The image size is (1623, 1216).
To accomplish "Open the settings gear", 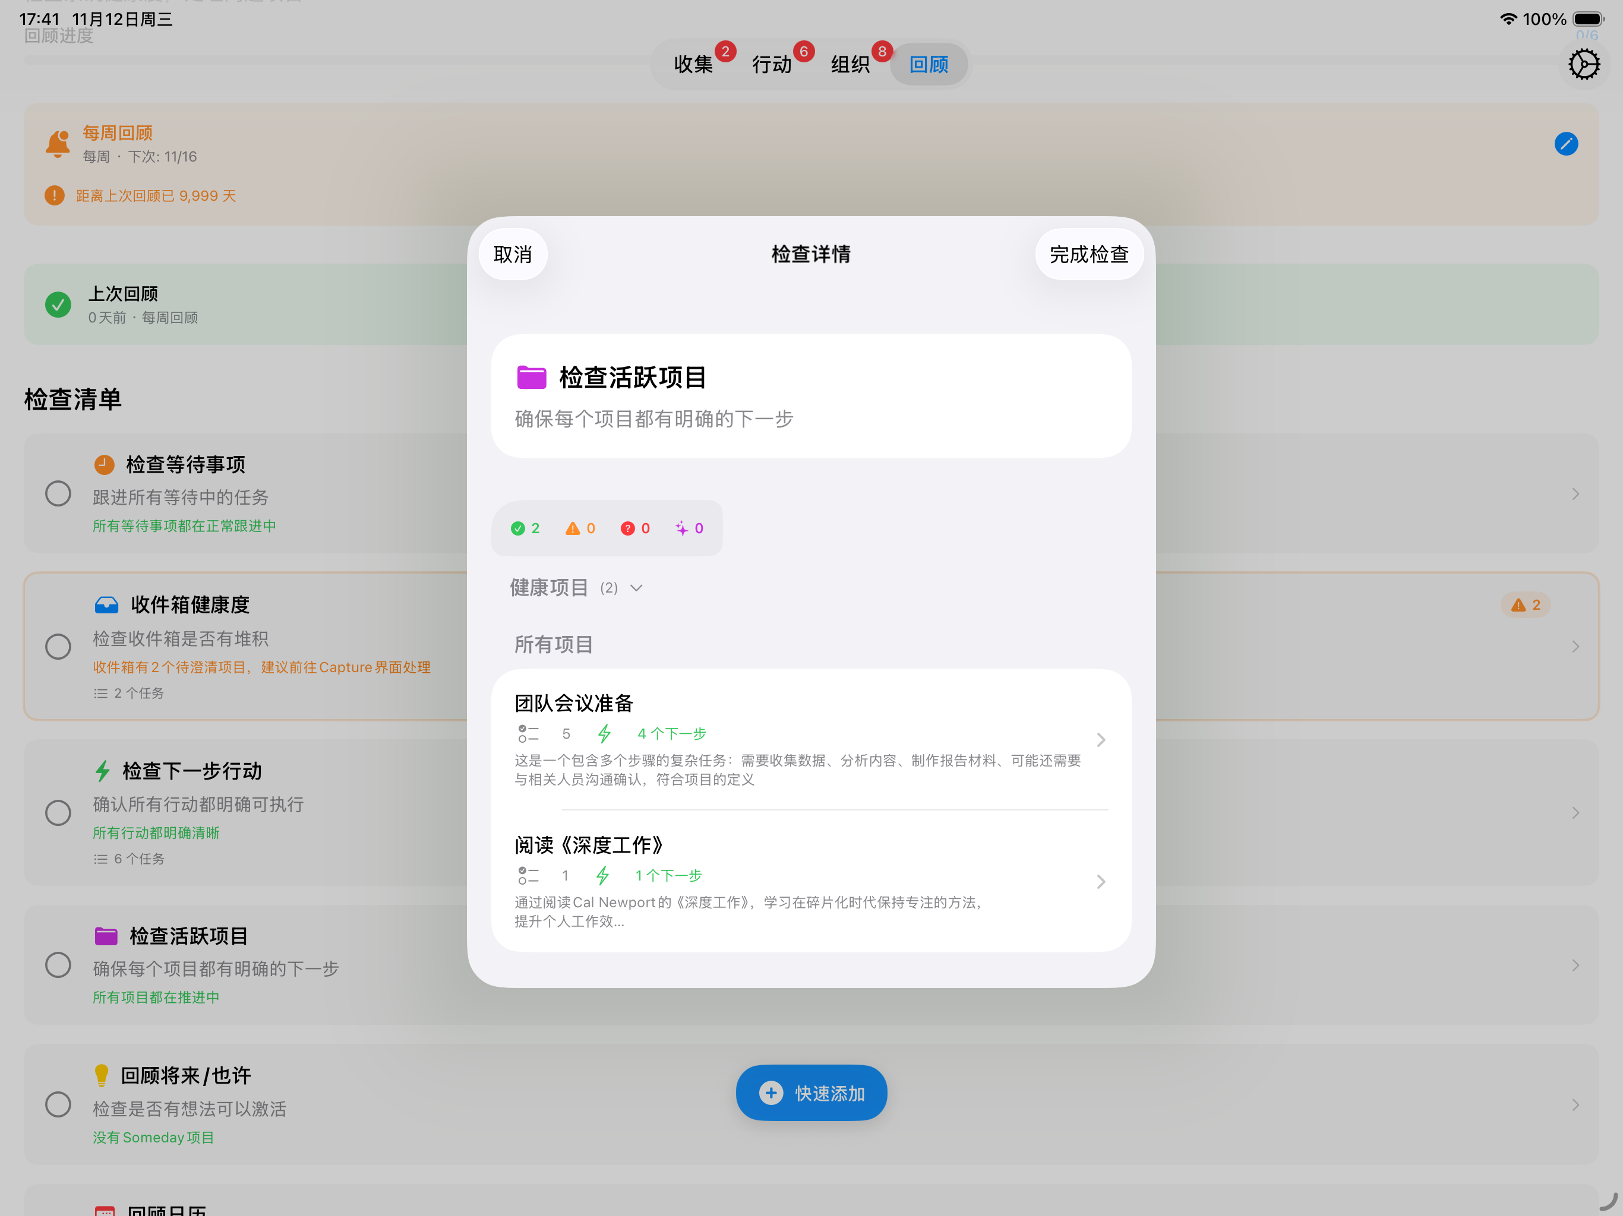I will (x=1583, y=64).
